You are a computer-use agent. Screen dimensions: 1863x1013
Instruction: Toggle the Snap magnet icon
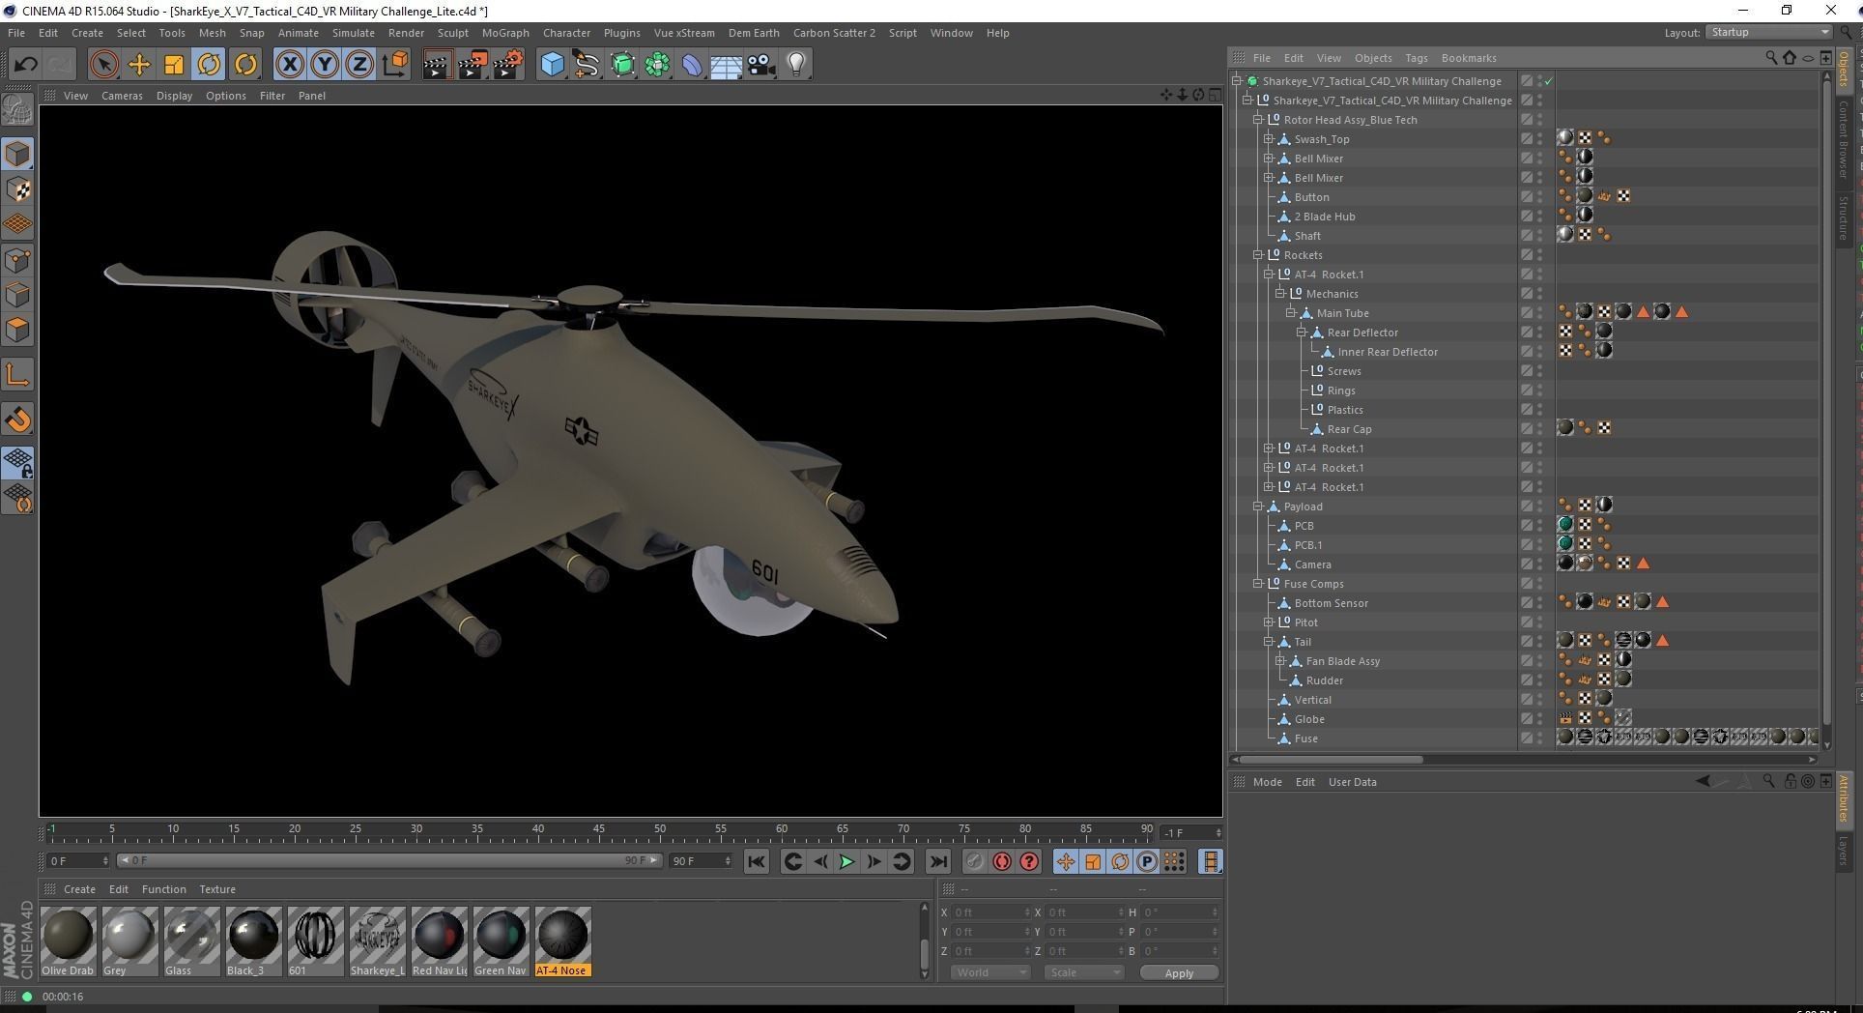17,419
